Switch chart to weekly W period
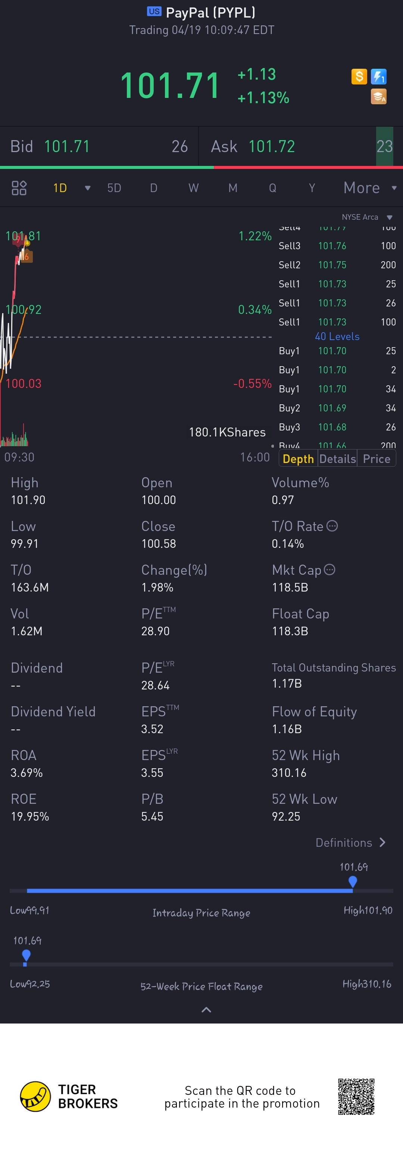 pyautogui.click(x=194, y=188)
